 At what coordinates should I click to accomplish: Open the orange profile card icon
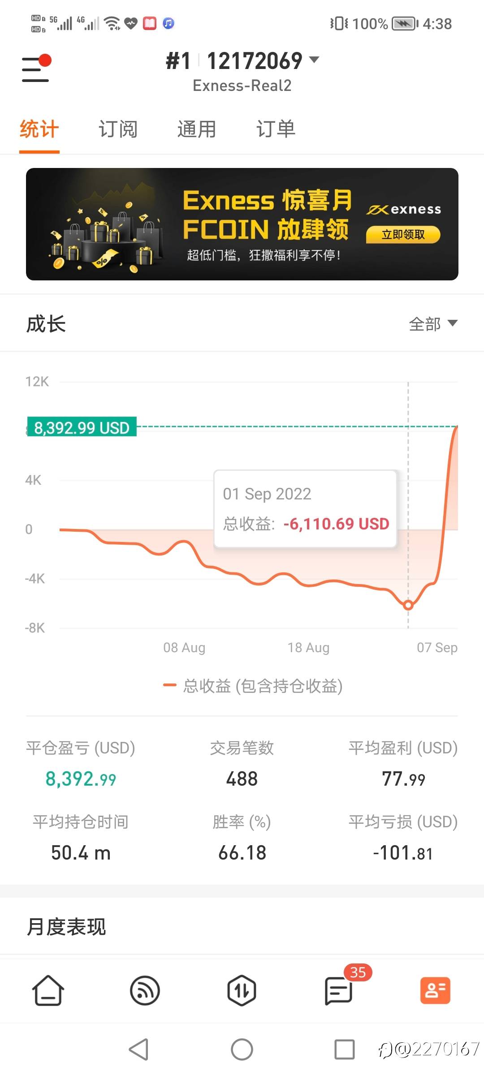pyautogui.click(x=435, y=990)
